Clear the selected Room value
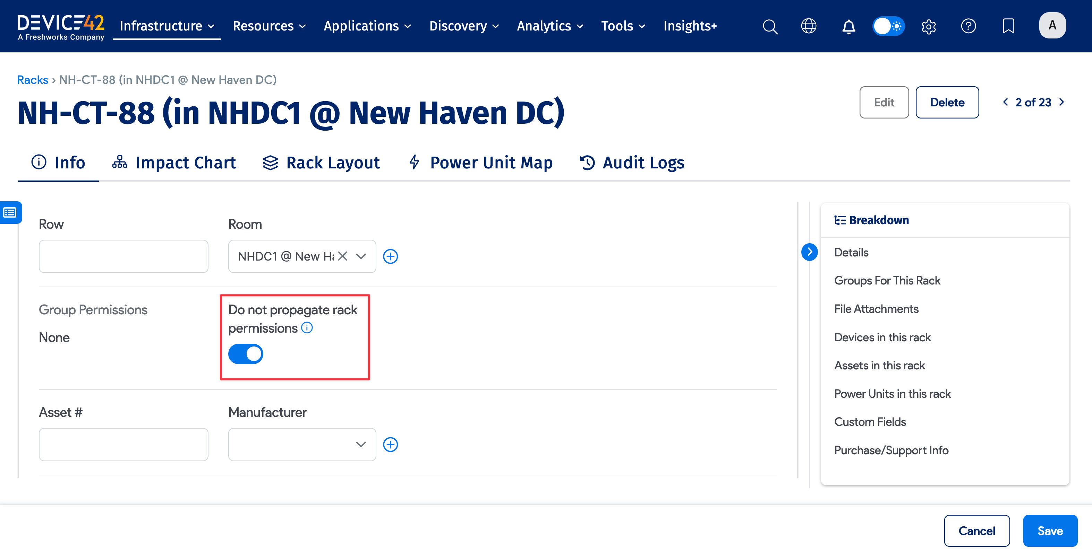 point(342,256)
